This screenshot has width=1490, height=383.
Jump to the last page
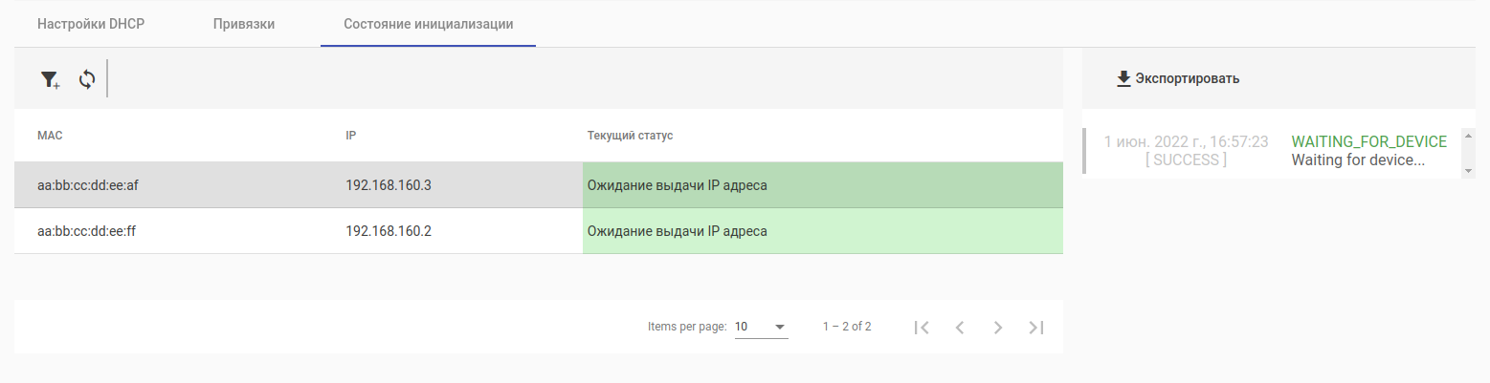1035,327
